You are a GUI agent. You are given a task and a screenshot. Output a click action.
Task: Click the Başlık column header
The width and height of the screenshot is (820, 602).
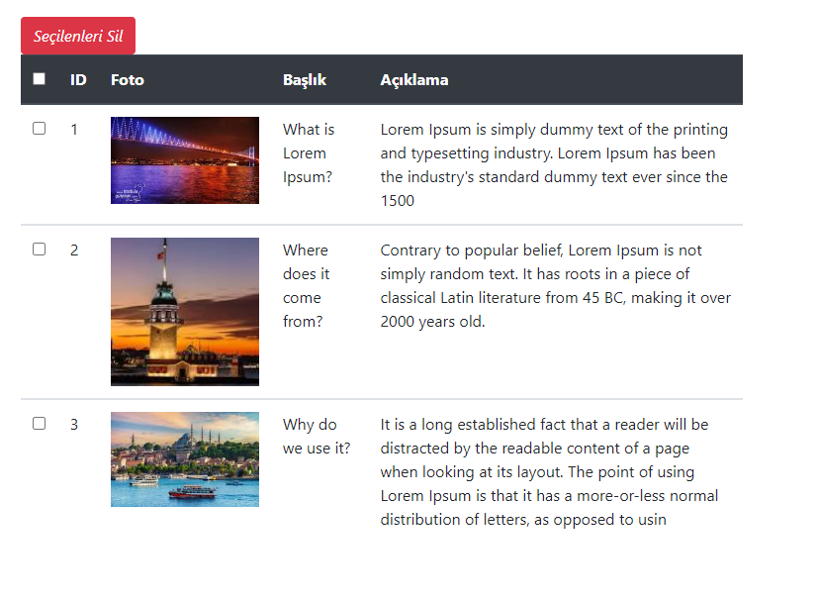[305, 79]
